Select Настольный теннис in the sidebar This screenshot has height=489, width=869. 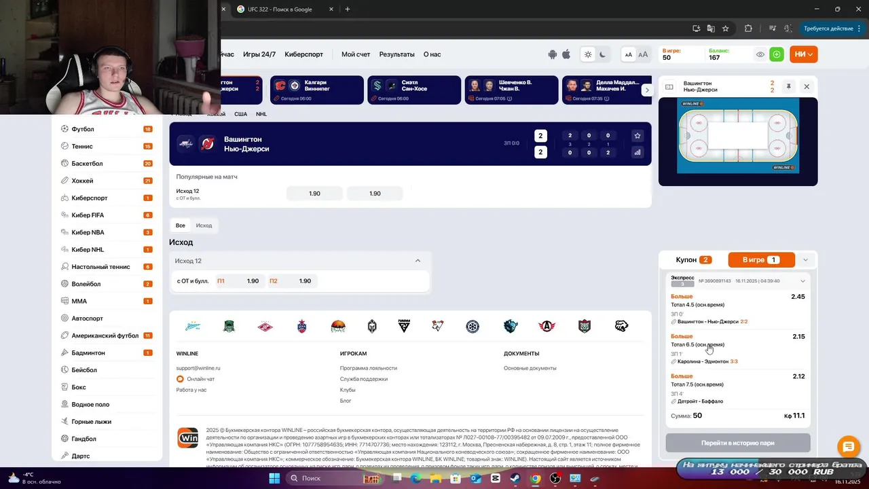click(x=107, y=267)
